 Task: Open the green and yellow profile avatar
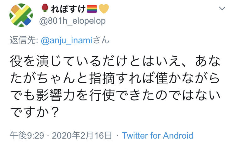click(x=21, y=15)
